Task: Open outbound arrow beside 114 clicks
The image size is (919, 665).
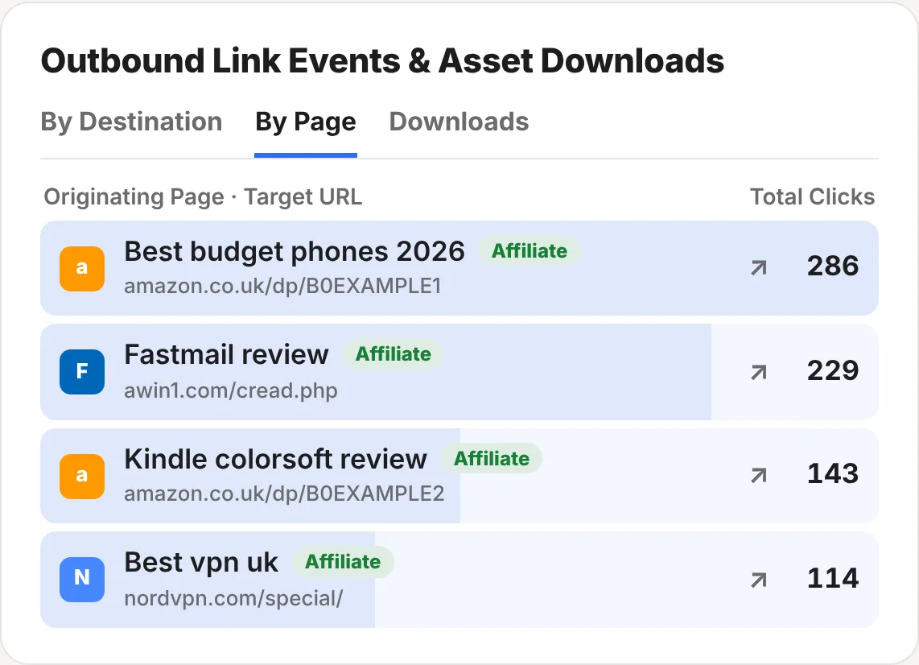Action: tap(759, 580)
